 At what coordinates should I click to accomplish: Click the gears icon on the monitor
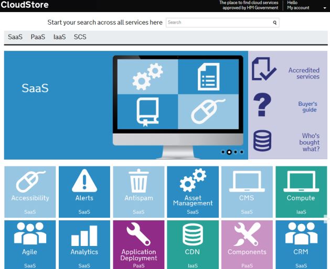pos(148,76)
